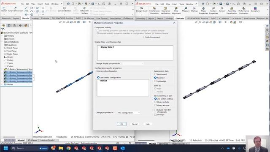270x152 pixels.
Task: Click taskbar Search box
Action: click(29, 148)
